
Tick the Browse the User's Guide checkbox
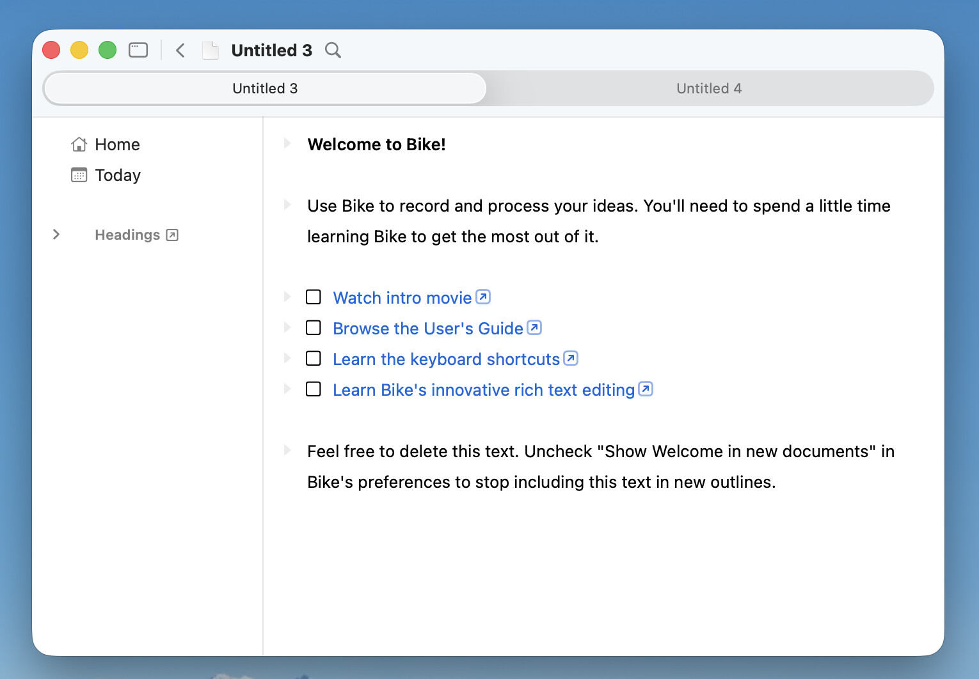click(314, 328)
